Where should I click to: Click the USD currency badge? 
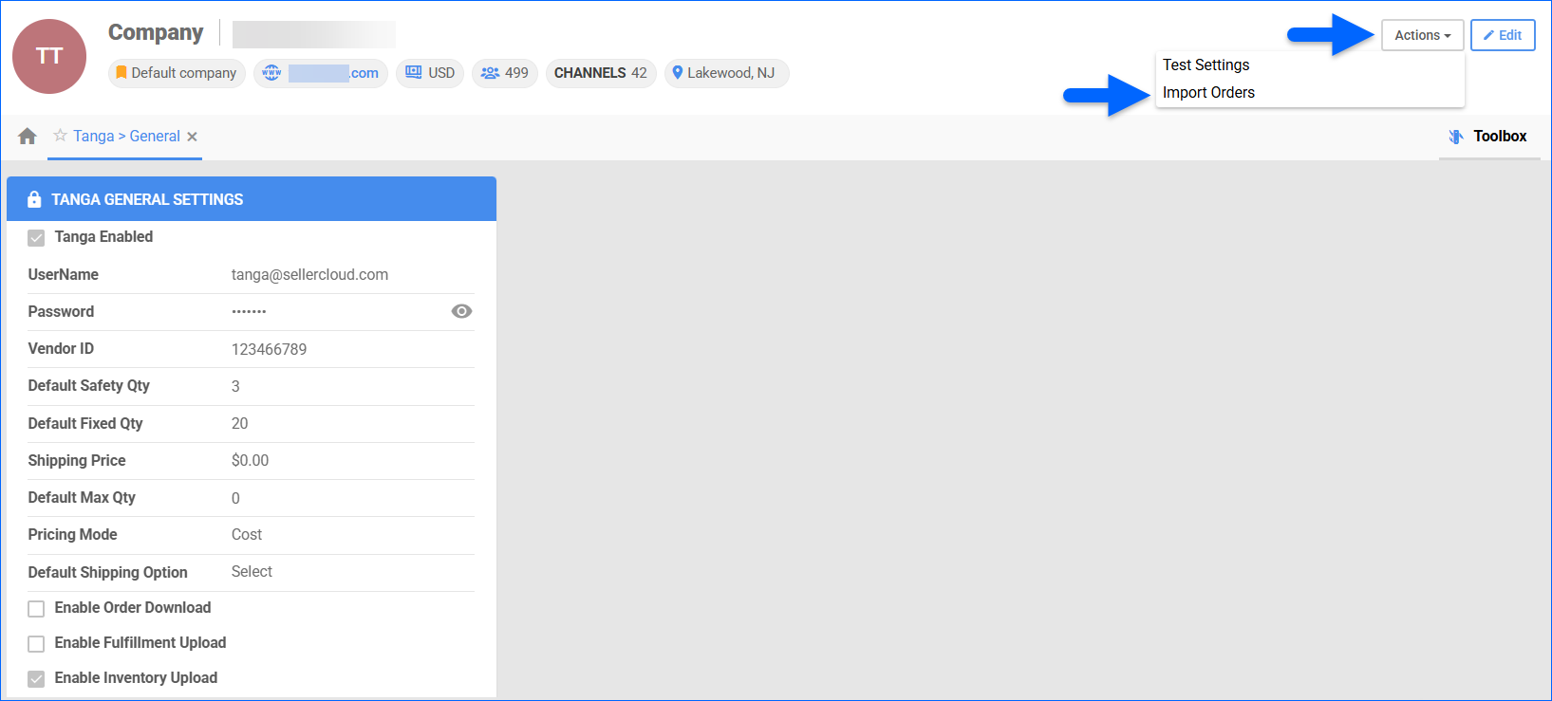pos(430,73)
